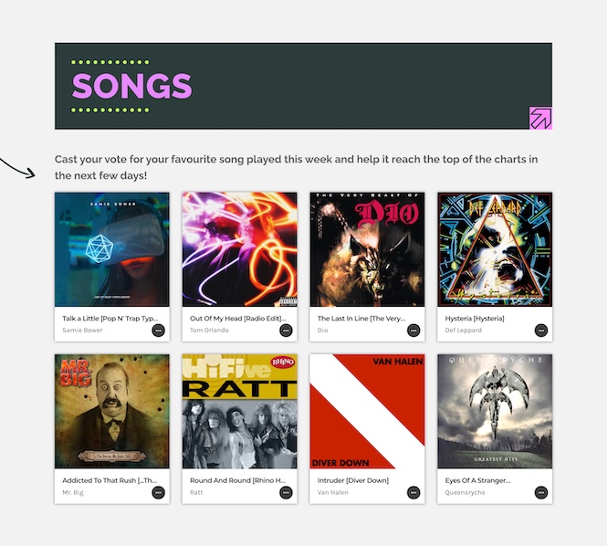Click the Intruder [Diver Down] song title

coord(353,480)
